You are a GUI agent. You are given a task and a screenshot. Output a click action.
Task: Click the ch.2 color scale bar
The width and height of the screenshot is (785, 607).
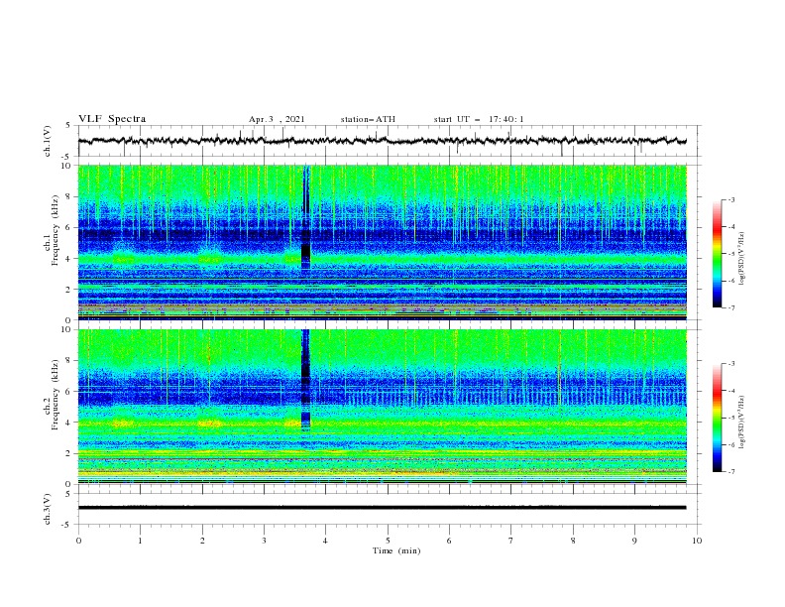click(x=717, y=418)
